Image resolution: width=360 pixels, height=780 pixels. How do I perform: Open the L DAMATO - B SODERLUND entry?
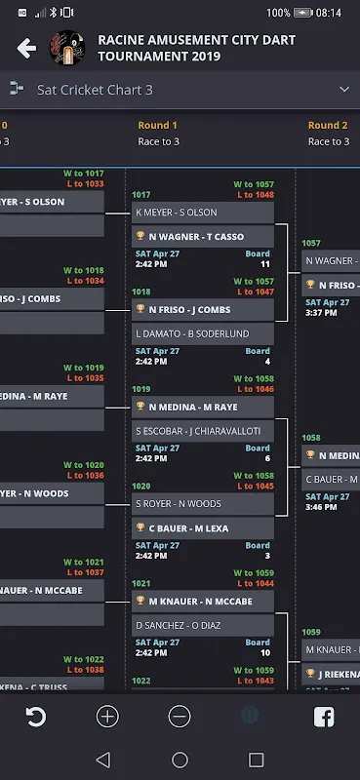coord(203,333)
